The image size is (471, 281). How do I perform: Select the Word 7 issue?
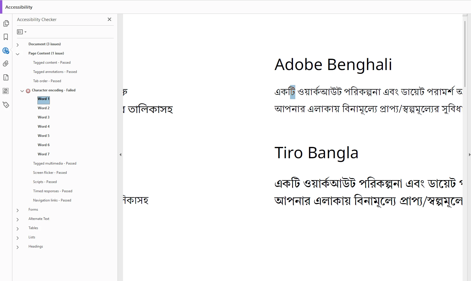click(x=43, y=154)
